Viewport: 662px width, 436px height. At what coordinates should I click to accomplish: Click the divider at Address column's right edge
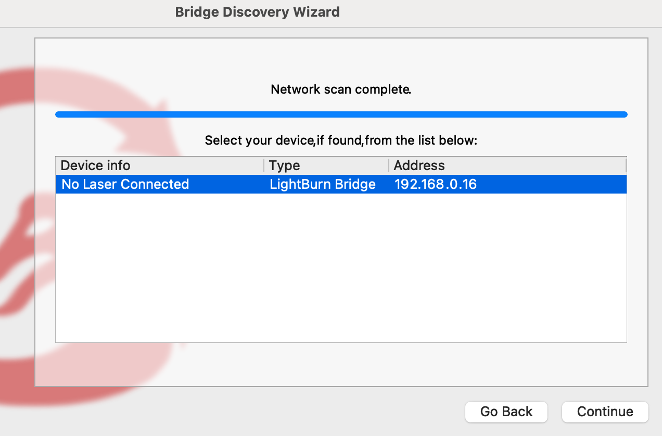pyautogui.click(x=626, y=165)
